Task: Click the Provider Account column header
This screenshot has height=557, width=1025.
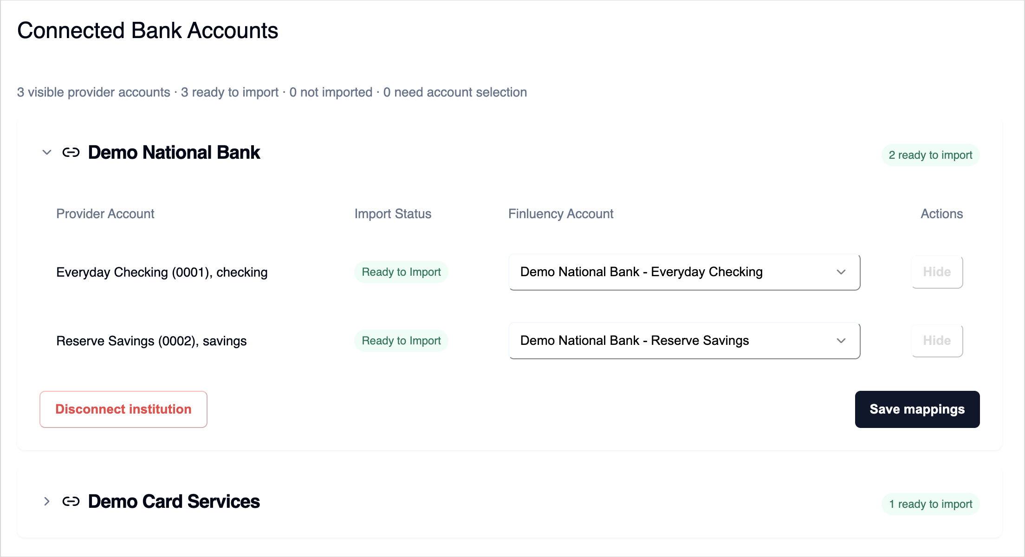Action: 105,214
